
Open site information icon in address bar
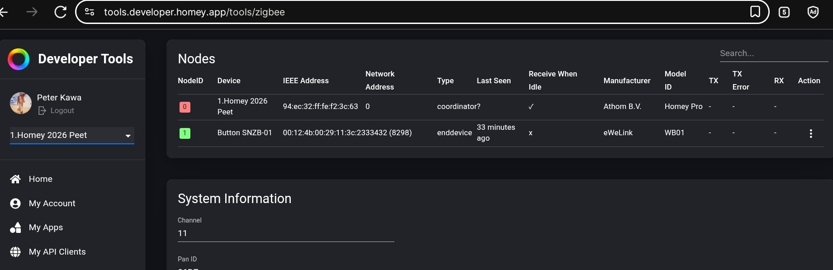(x=90, y=12)
